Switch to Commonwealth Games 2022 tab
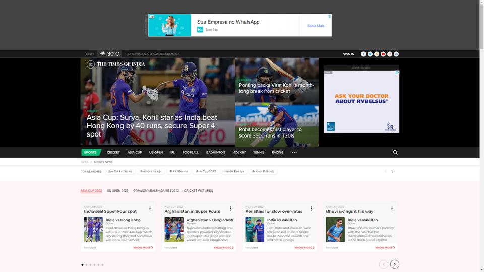This screenshot has width=484, height=272. click(156, 191)
